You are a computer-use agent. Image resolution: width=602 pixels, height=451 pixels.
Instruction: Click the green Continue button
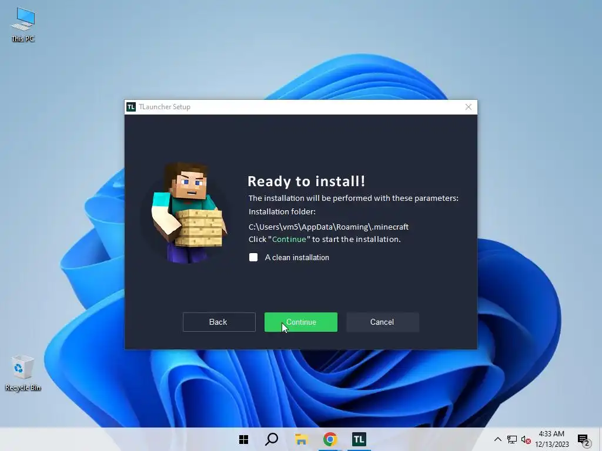pos(300,322)
